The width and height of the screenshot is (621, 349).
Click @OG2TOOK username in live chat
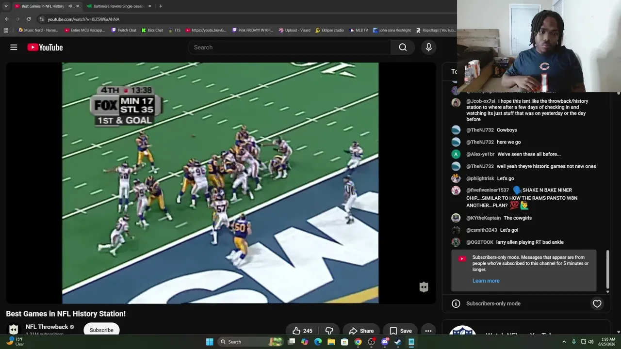[x=480, y=242]
